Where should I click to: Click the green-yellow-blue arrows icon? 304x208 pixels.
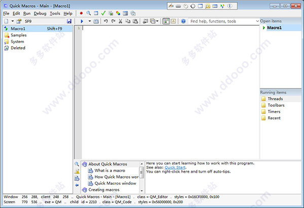(x=222, y=6)
